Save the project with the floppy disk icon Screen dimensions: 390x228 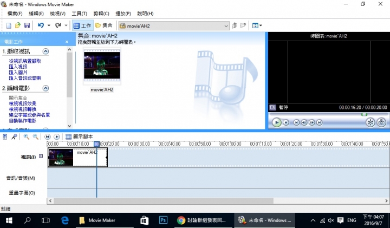27,25
